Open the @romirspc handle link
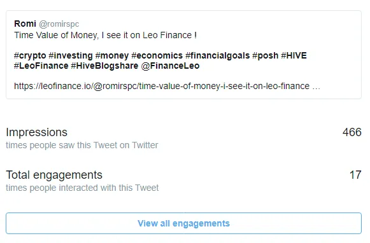This screenshot has height=243, width=370. point(59,24)
